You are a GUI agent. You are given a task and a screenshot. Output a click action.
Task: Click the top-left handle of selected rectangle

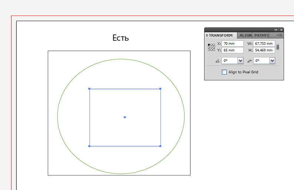tap(89, 89)
